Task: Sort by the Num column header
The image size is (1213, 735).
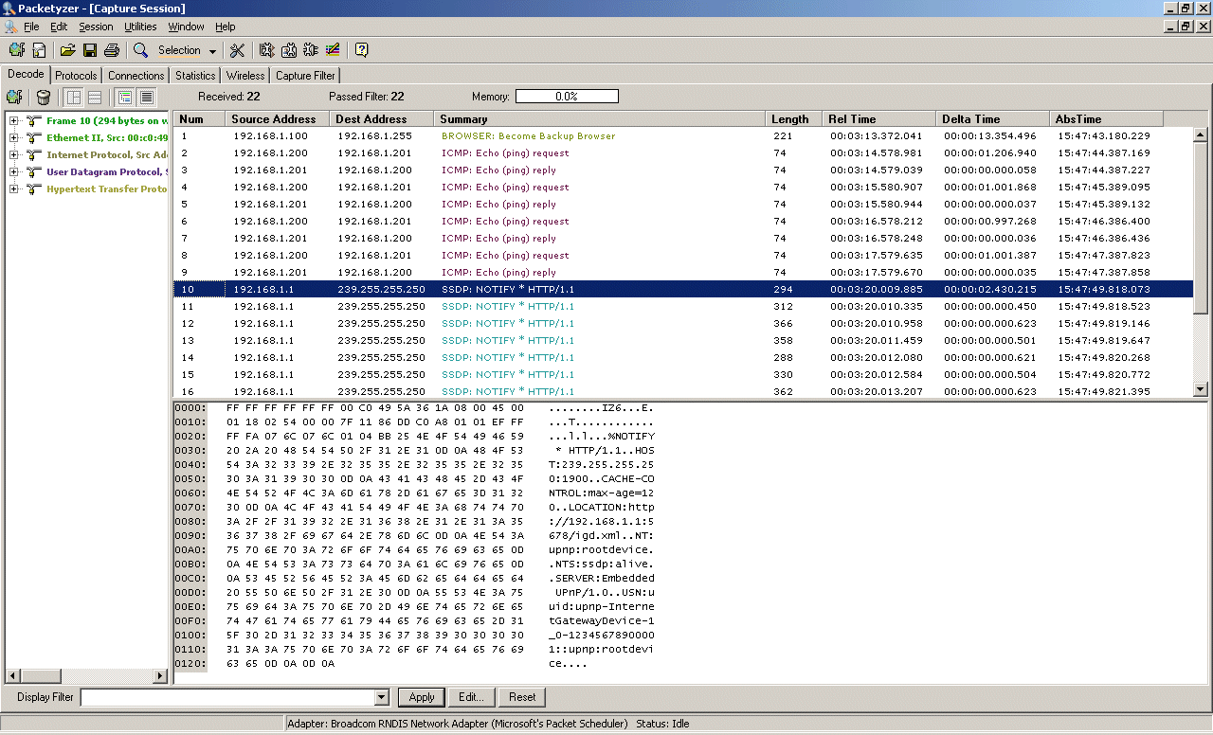Action: [x=199, y=118]
